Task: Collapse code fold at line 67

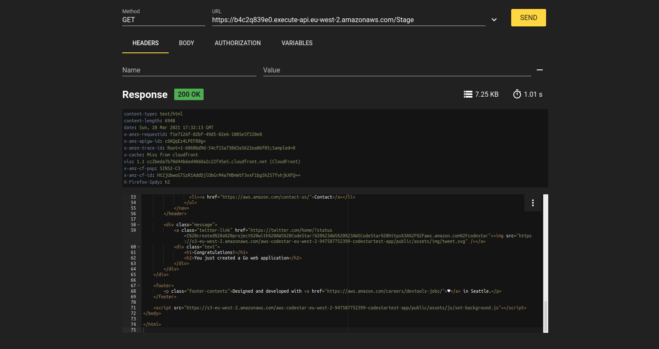Action: pos(139,286)
